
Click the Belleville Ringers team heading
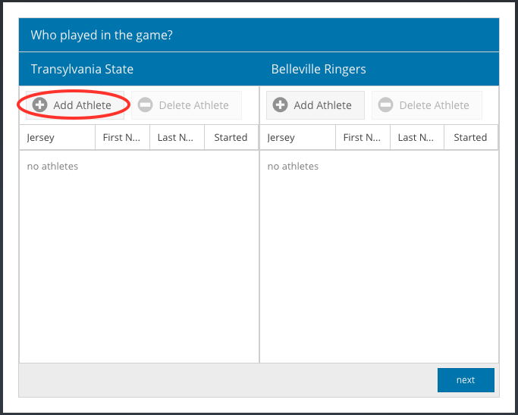click(x=319, y=69)
